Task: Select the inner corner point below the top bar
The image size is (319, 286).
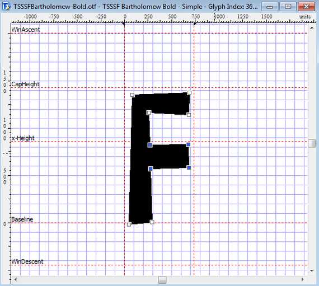Action: (149, 112)
